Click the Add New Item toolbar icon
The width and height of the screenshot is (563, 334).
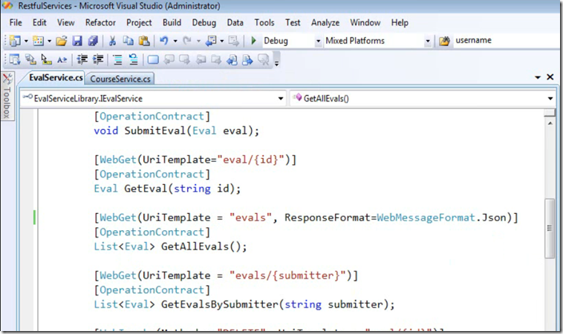click(x=38, y=41)
